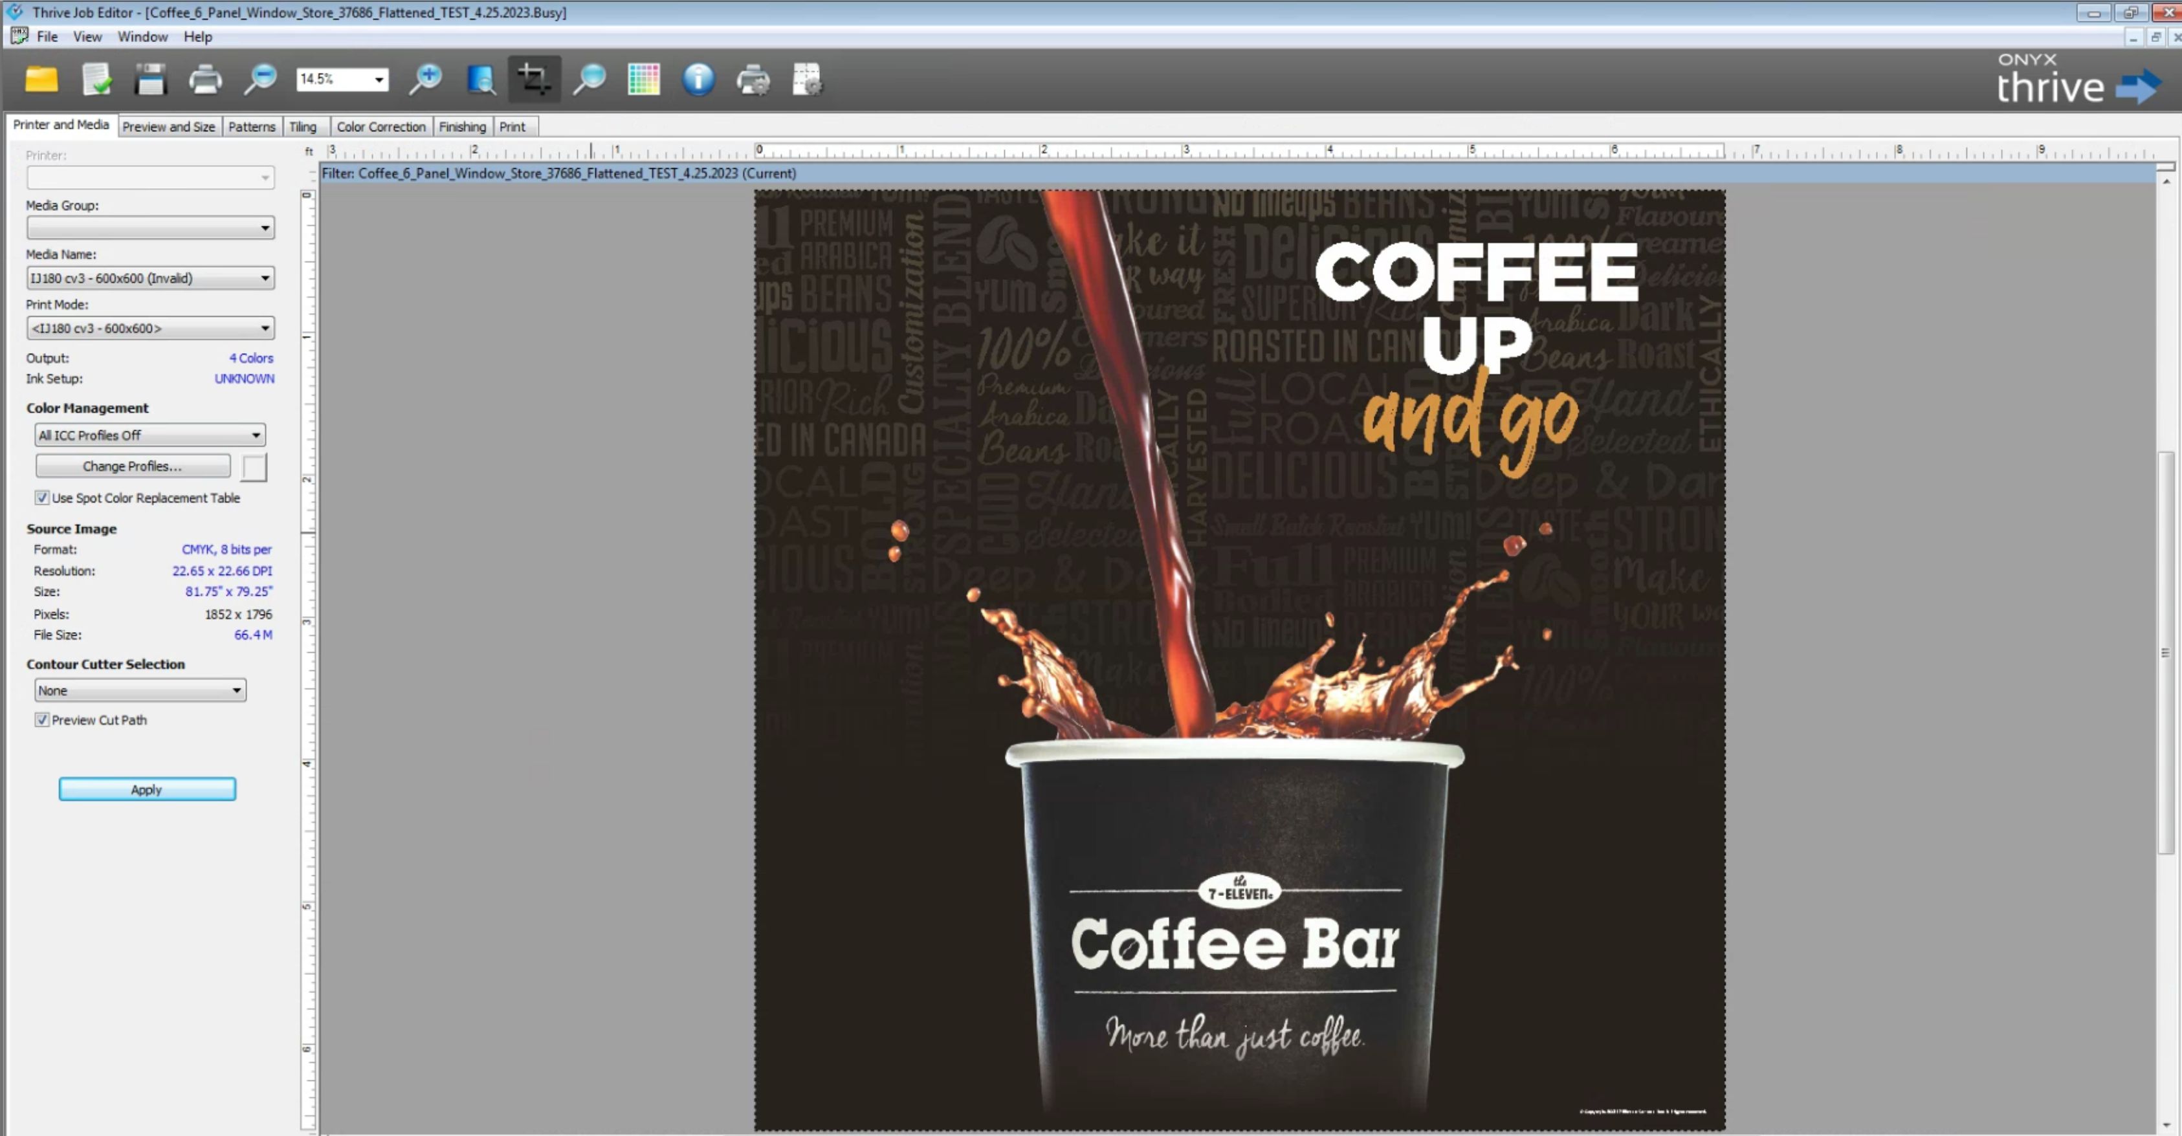Image resolution: width=2182 pixels, height=1136 pixels.
Task: Click the Thrive Job Editor title bar icon
Action: [14, 12]
